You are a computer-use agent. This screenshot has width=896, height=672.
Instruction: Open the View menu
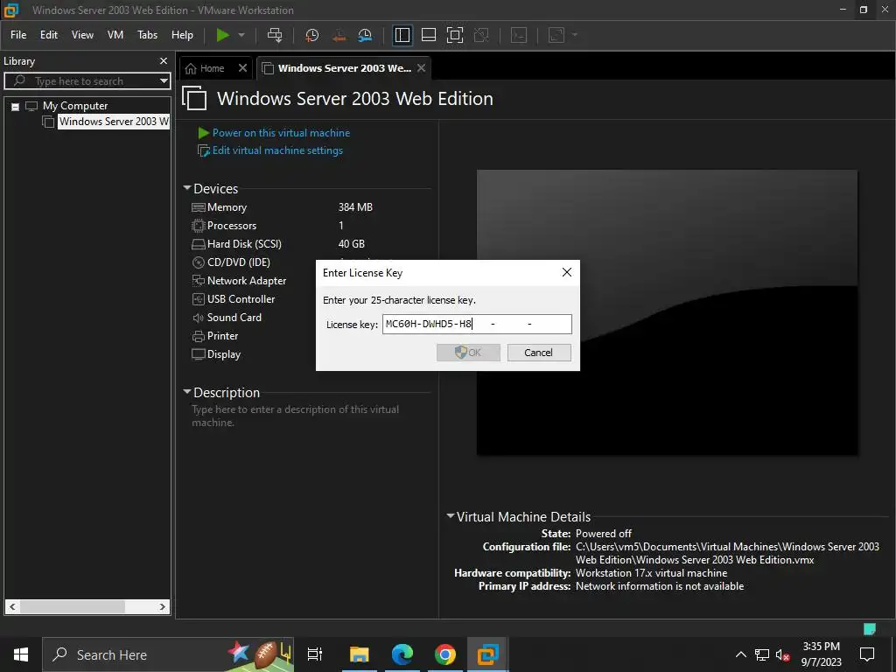pos(82,35)
